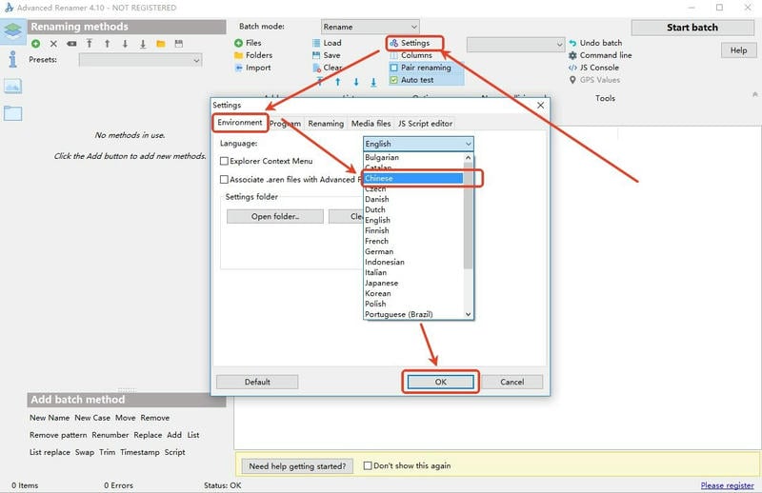Toggle Pair renaming checkbox
Viewport: 762px width, 493px height.
point(394,68)
